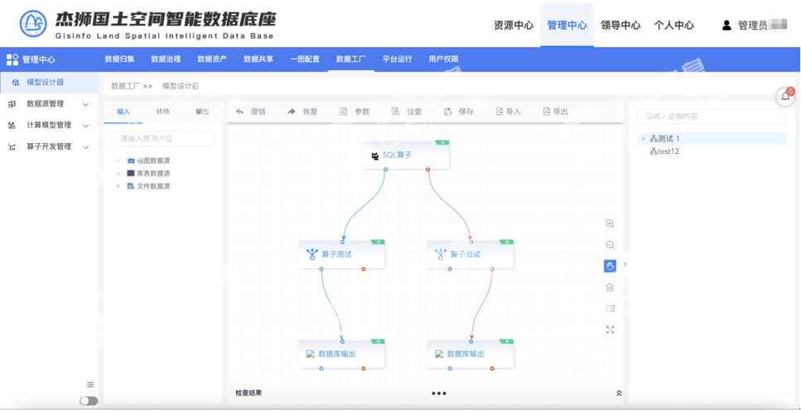The height and width of the screenshot is (412, 801).
Task: Click the undo 撤销 toolbar button
Action: 251,112
